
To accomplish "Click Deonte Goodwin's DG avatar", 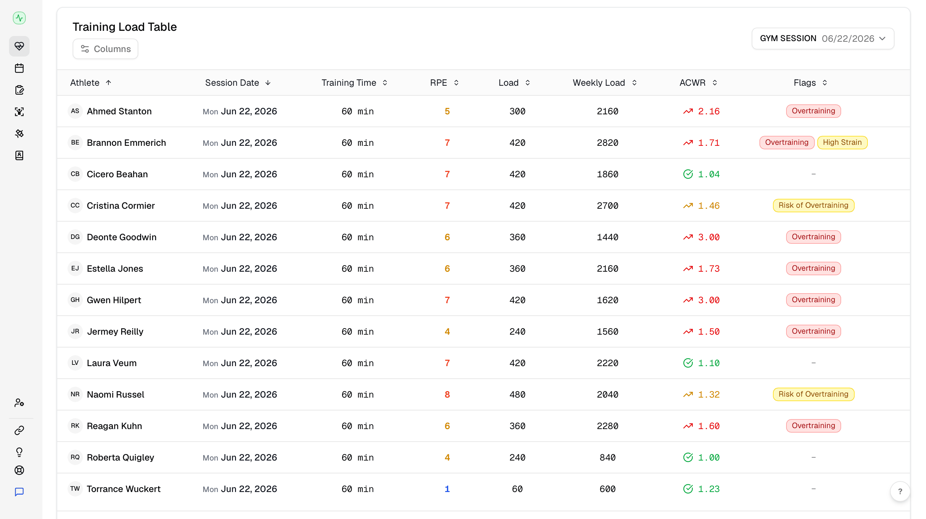I will (x=75, y=237).
